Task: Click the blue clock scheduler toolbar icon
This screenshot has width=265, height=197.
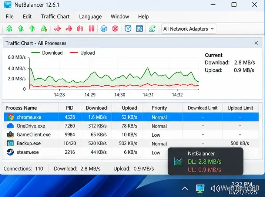Action: [128, 28]
